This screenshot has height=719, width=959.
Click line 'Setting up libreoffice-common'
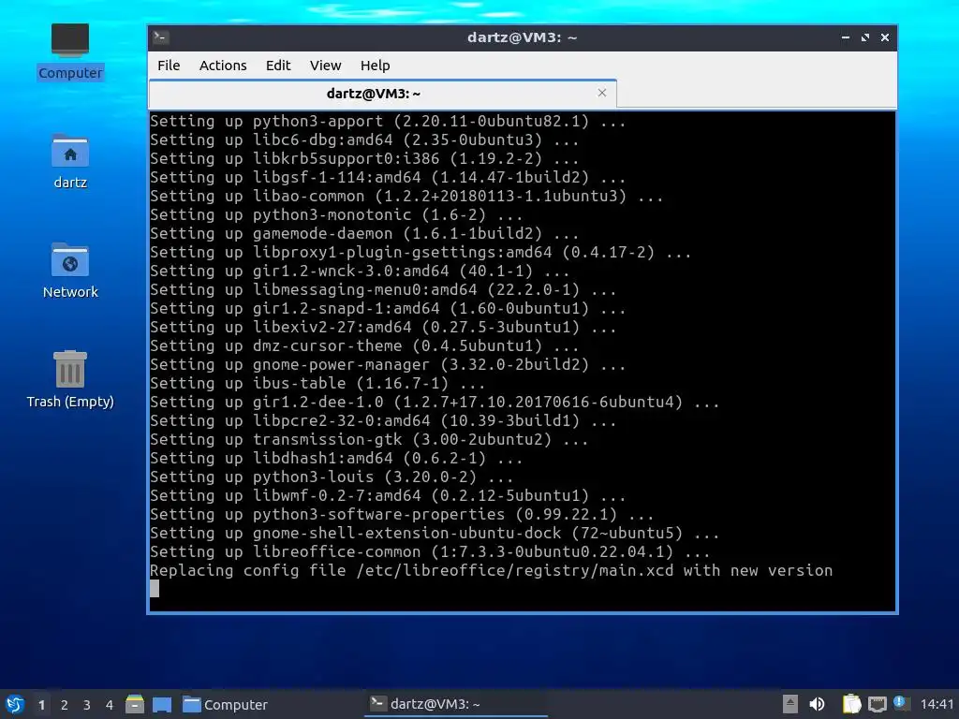pyautogui.click(x=430, y=552)
